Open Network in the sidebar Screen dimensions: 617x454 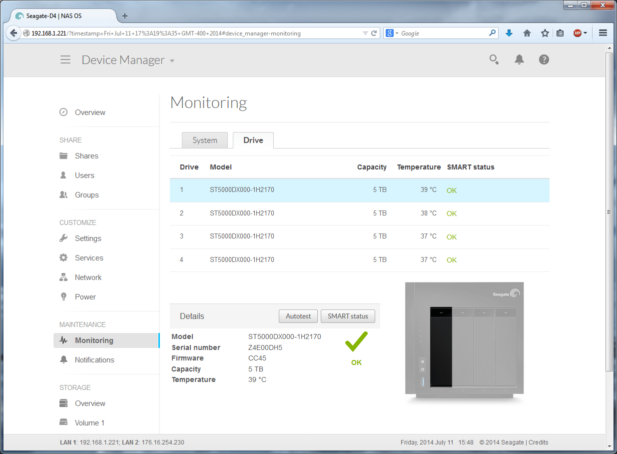pyautogui.click(x=88, y=277)
